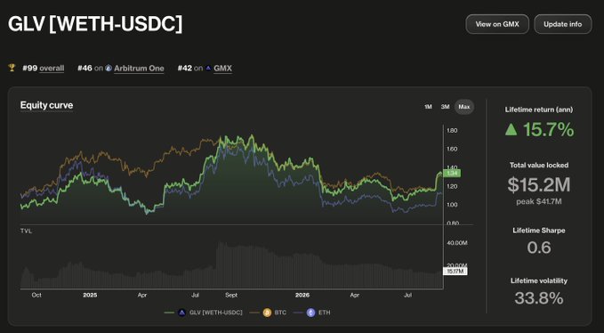The width and height of the screenshot is (604, 333).
Task: Click the 0.6 Sharpe value
Action: pyautogui.click(x=539, y=248)
